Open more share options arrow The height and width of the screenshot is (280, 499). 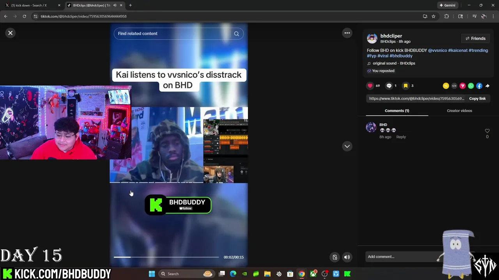pyautogui.click(x=487, y=86)
